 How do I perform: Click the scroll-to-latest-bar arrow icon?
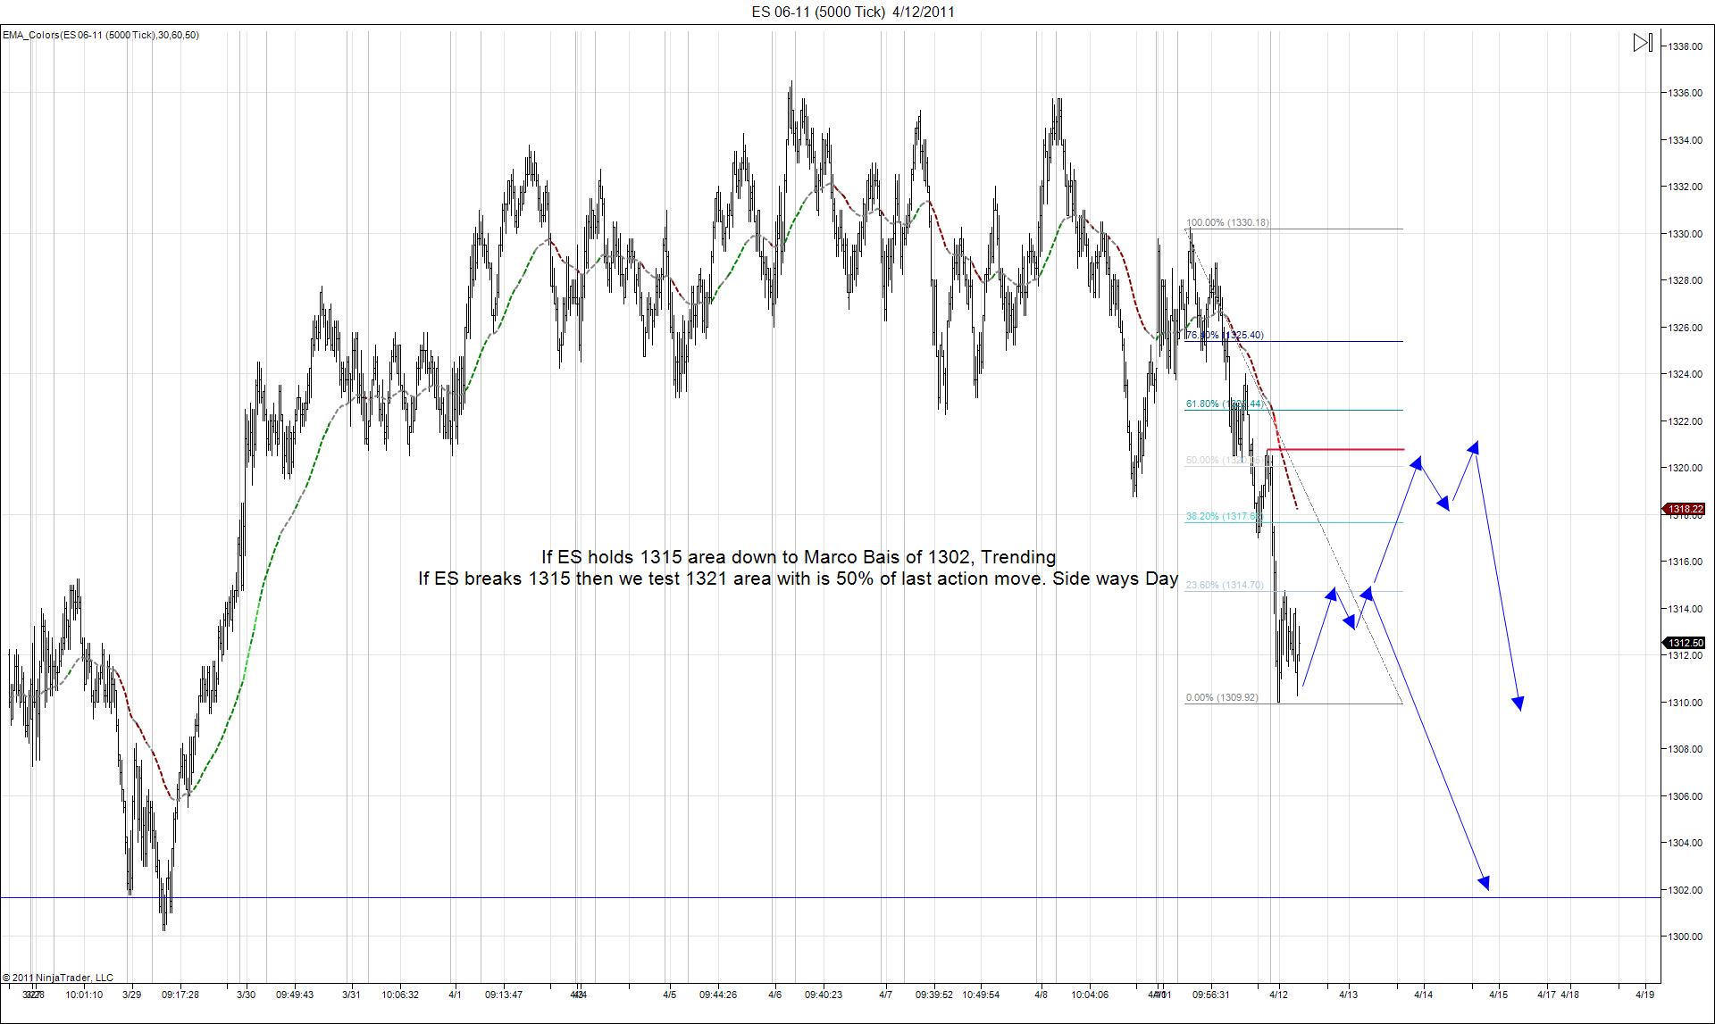click(x=1643, y=43)
